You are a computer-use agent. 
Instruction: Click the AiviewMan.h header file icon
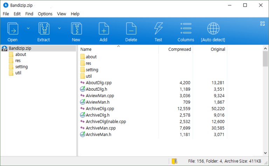click(x=83, y=102)
